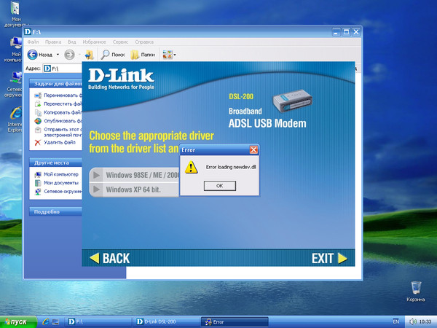Click the yellow EXIT arrow icon
Viewport: 437px width, 328px height.
coord(342,258)
